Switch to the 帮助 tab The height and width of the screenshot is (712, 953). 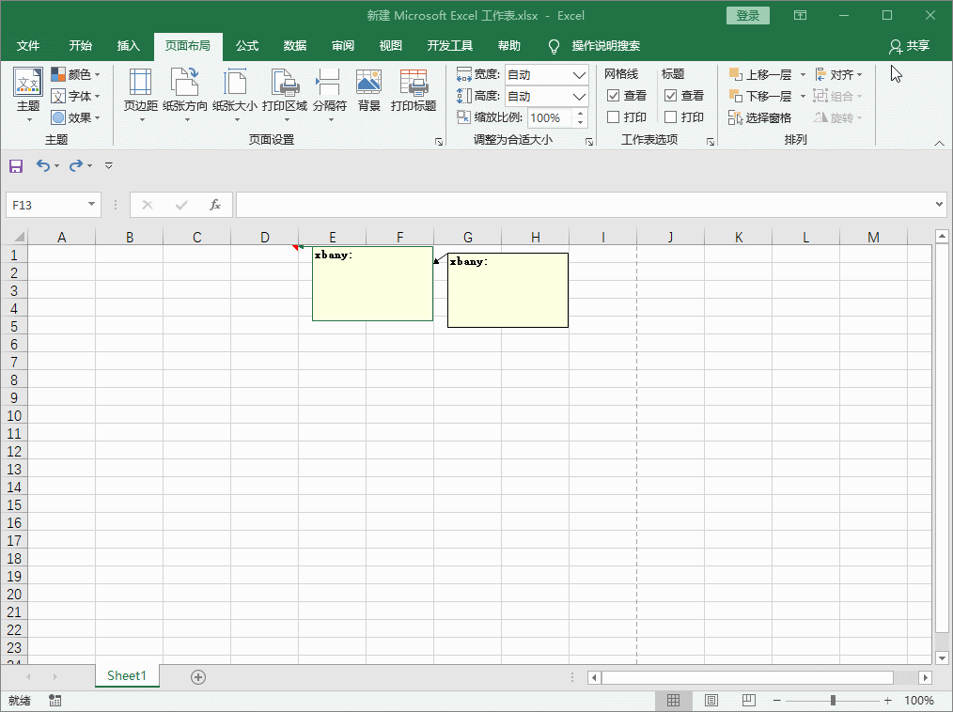point(508,46)
